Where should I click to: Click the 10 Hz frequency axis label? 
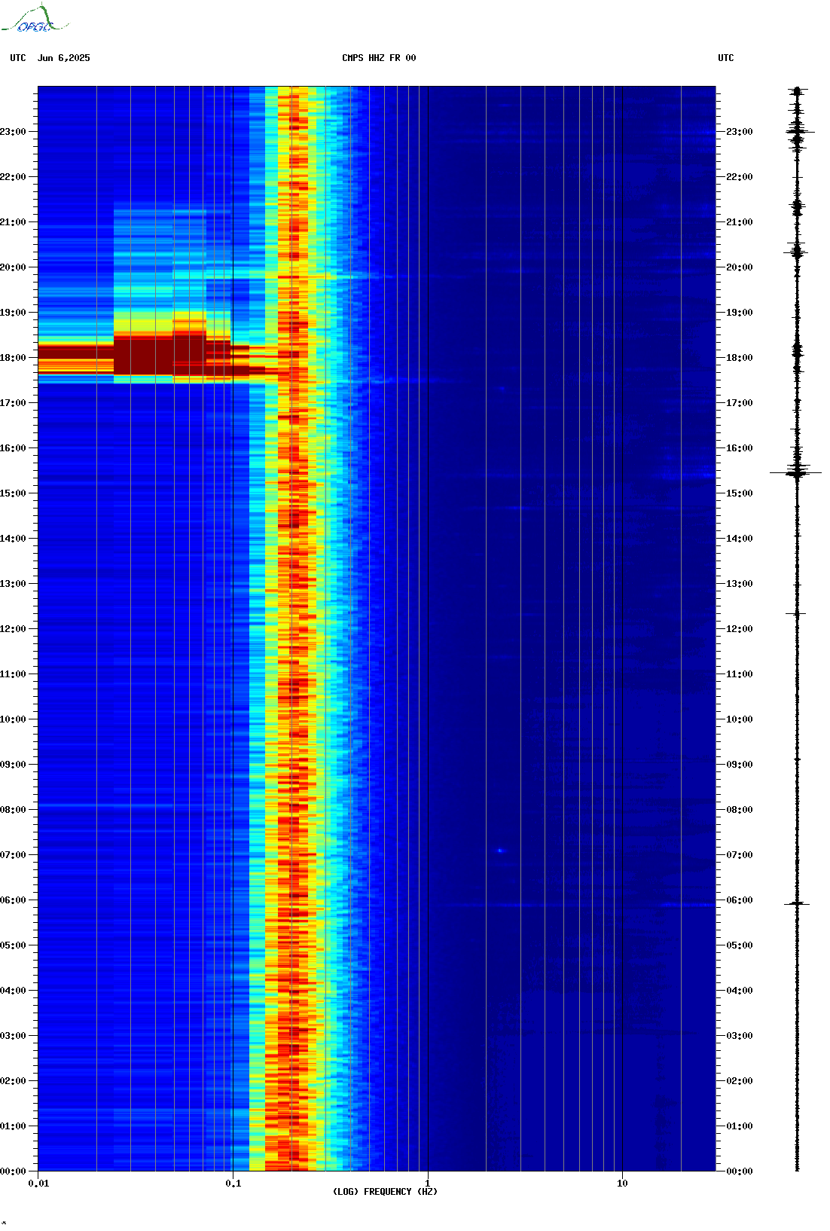pos(622,1183)
